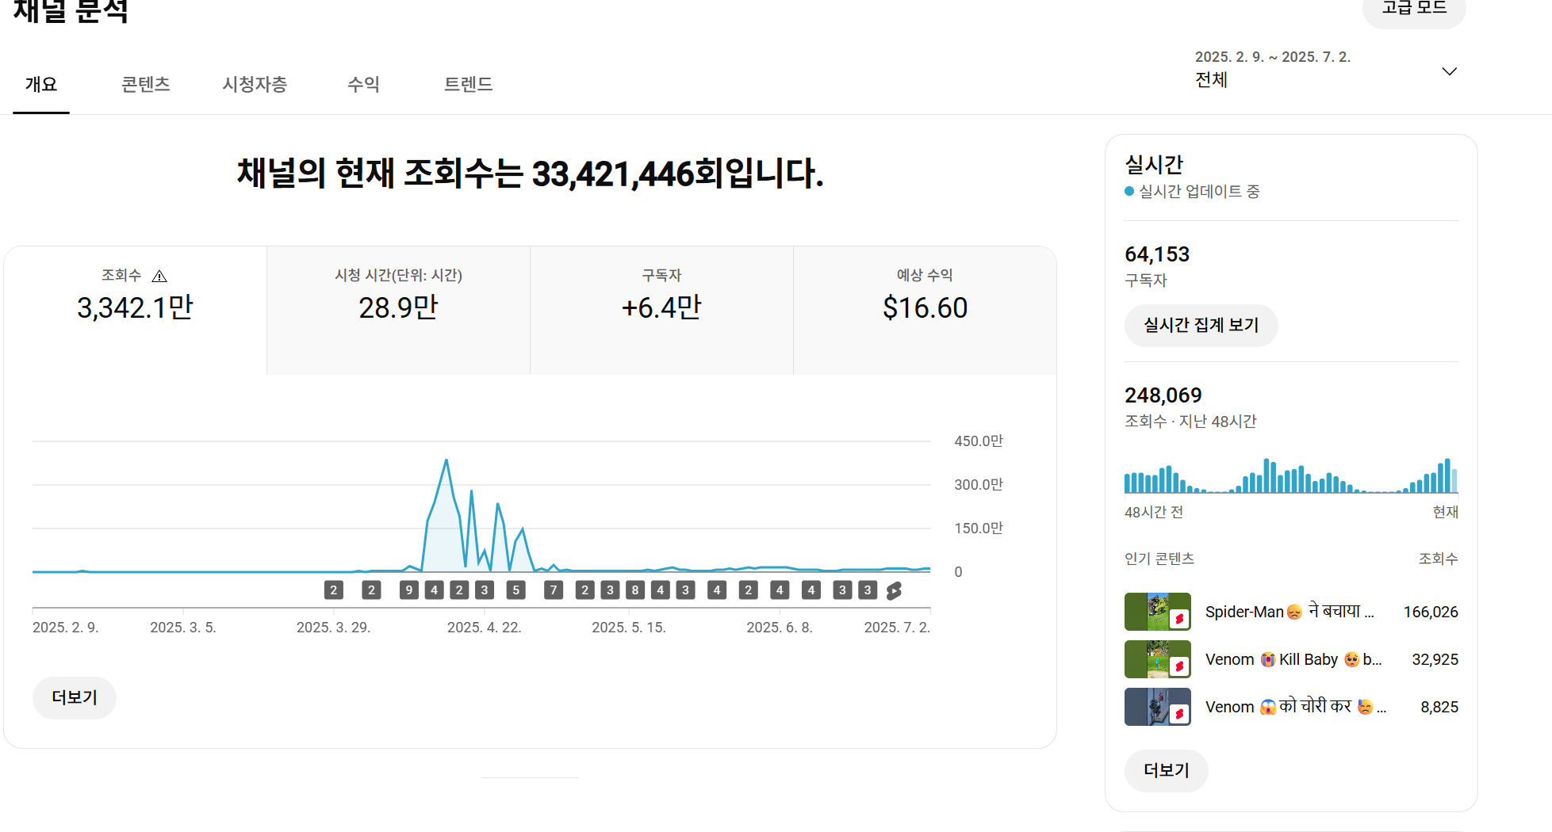Click the 248,069 views in last 48 hours

coord(1163,395)
